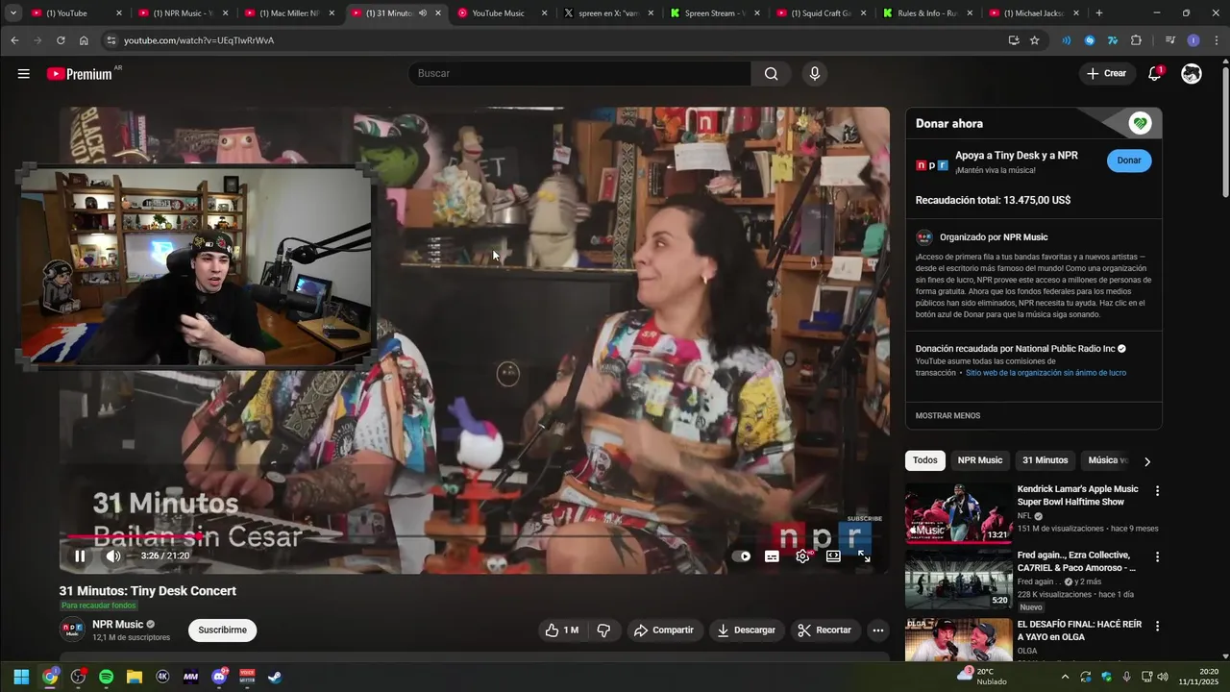
Task: Open site information icon in address bar
Action: [x=111, y=40]
